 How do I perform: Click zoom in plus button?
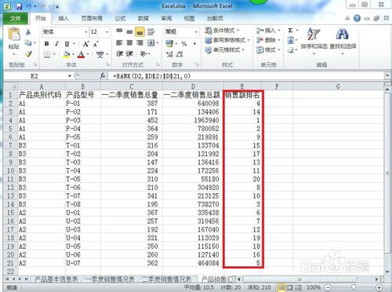379,287
